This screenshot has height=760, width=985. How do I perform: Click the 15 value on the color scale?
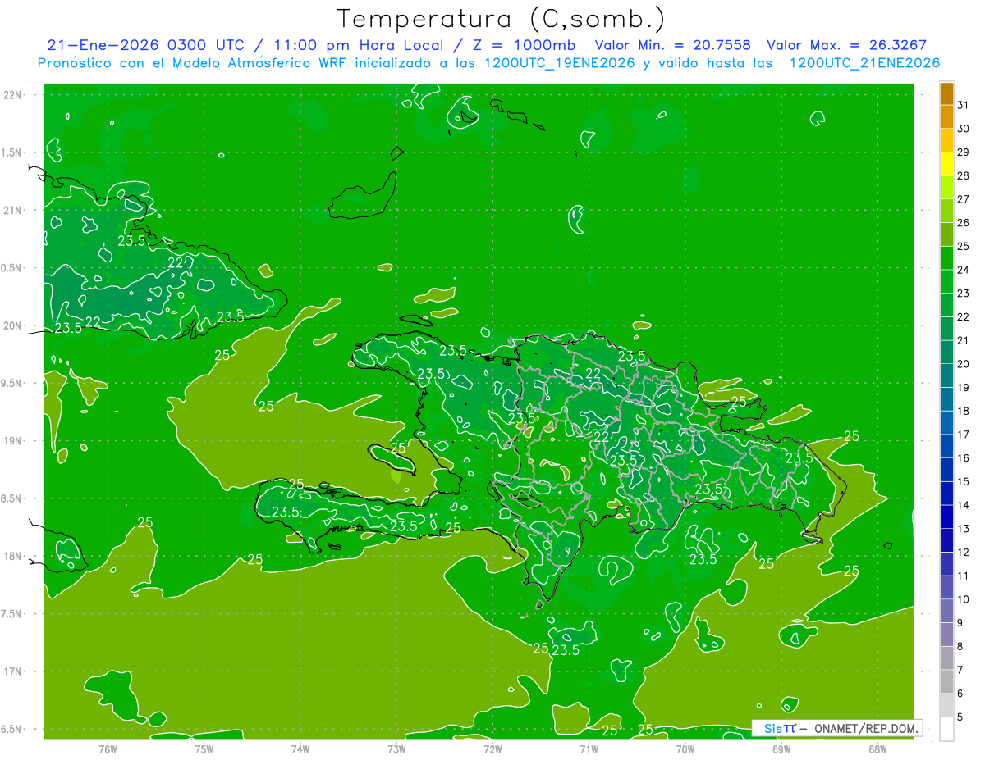[x=964, y=482]
